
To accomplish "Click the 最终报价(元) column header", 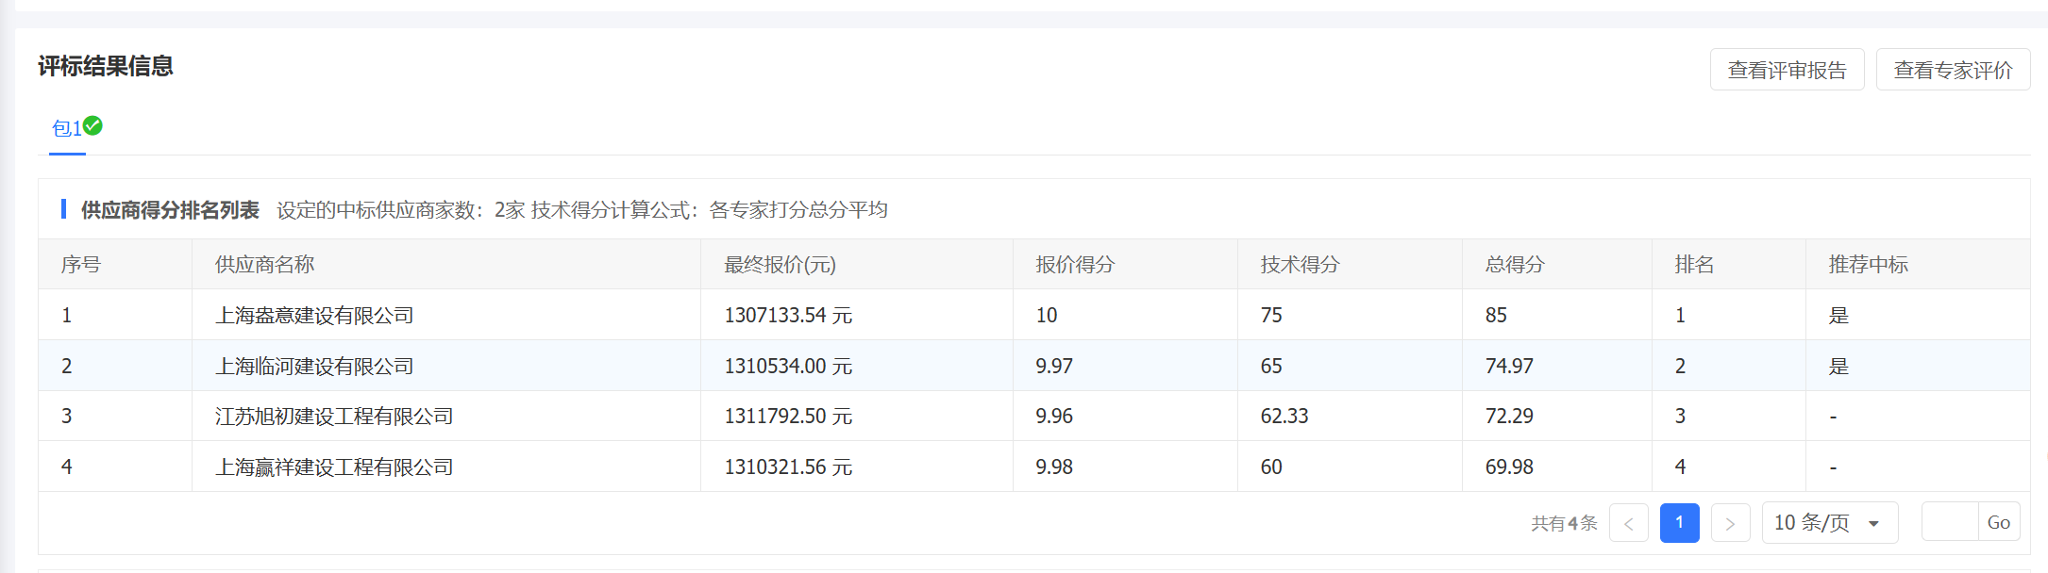I will 780,265.
